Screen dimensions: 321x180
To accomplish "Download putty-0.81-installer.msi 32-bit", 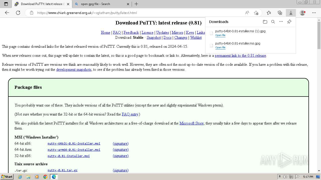I will [69, 156].
